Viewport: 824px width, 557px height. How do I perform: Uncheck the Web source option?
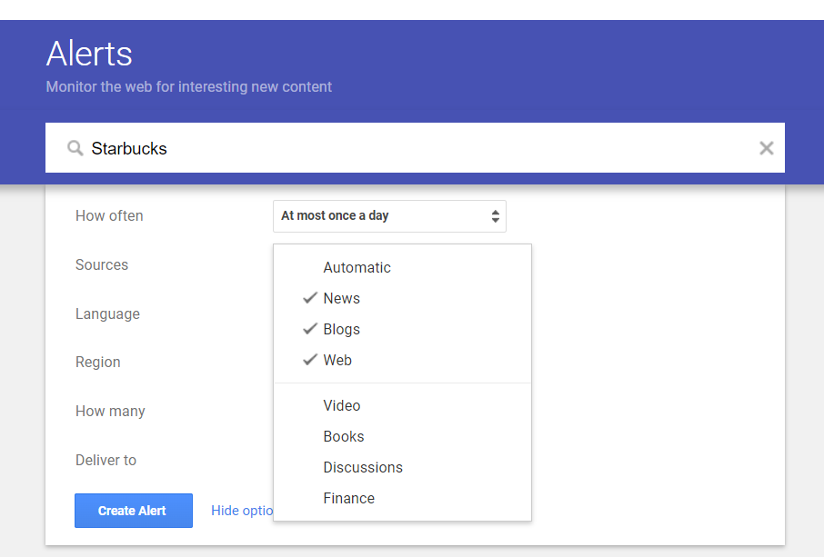pos(403,360)
